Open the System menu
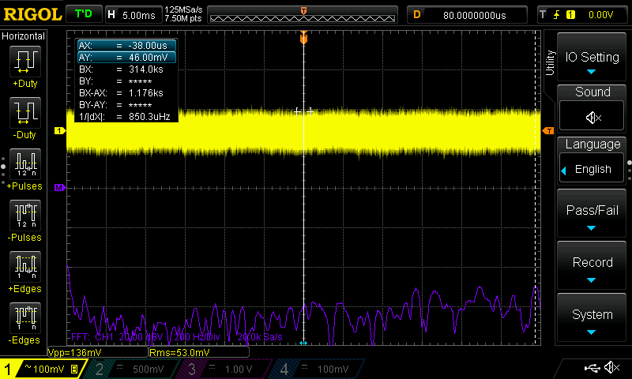 [x=592, y=319]
